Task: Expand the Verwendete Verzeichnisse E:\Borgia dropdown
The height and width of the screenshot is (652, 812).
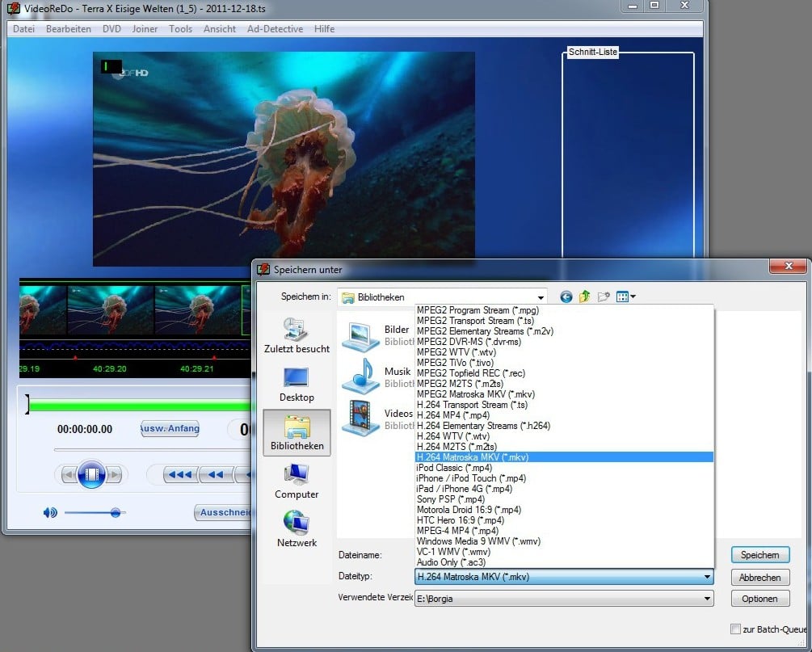Action: point(707,599)
